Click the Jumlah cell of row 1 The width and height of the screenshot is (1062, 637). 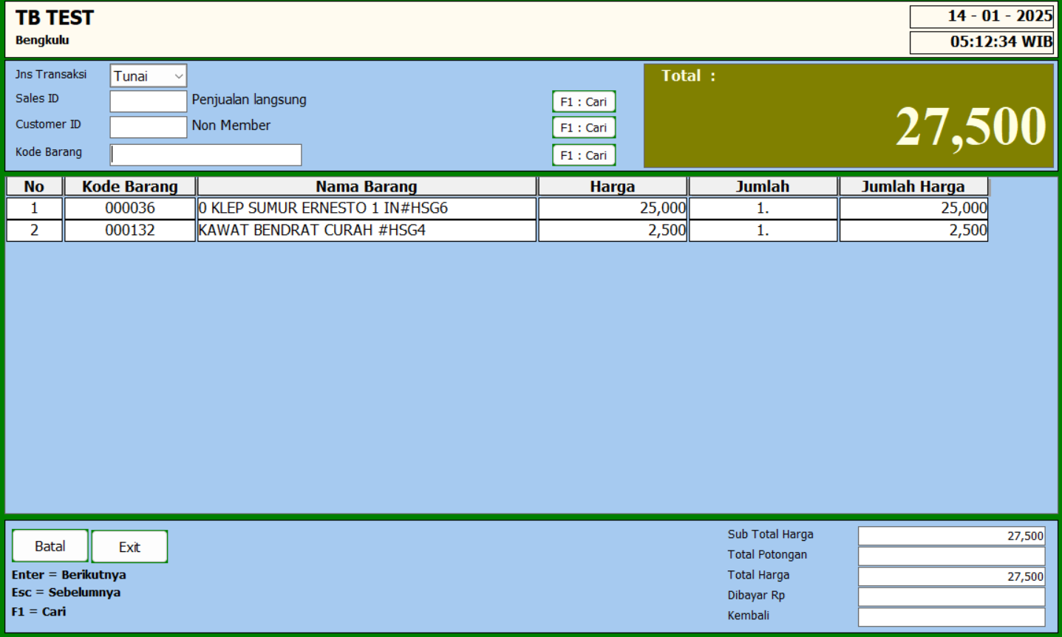pyautogui.click(x=763, y=208)
